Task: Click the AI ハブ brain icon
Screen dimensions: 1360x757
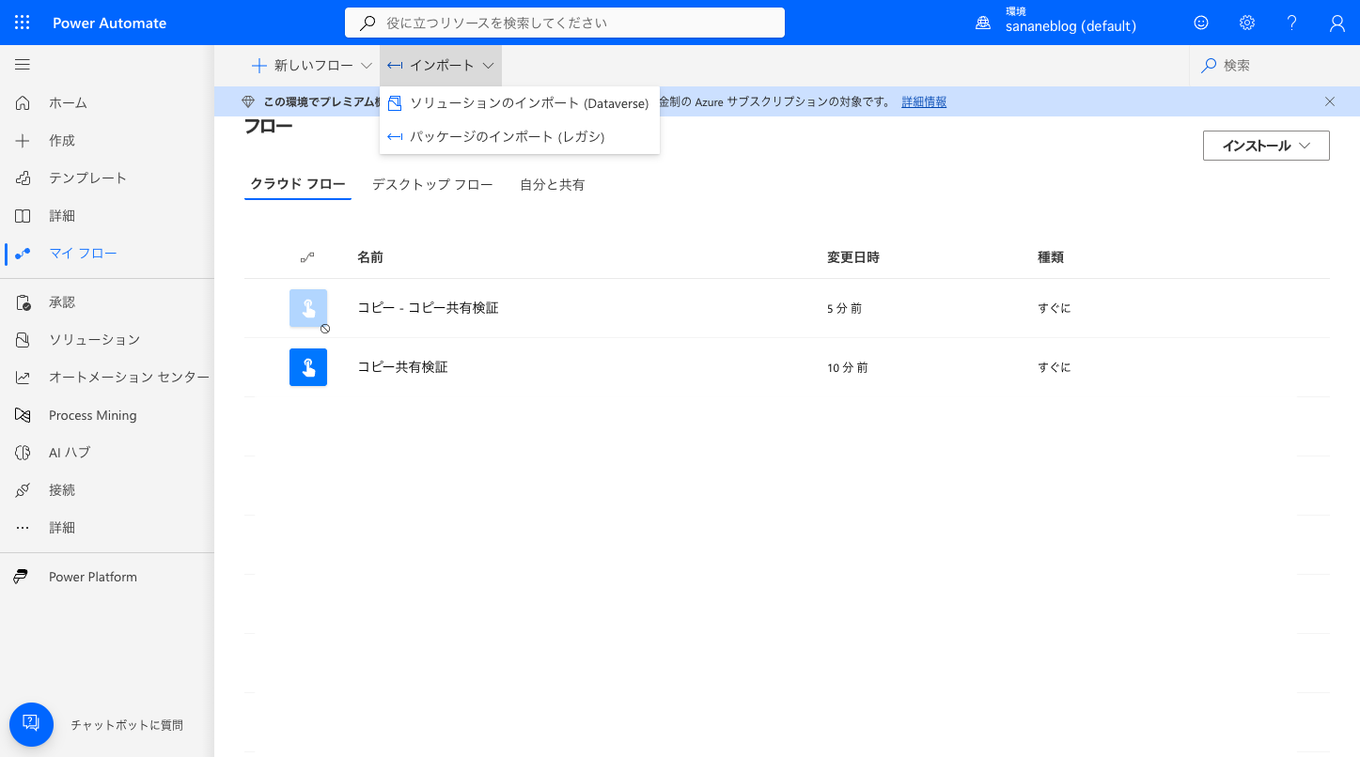Action: 23,453
